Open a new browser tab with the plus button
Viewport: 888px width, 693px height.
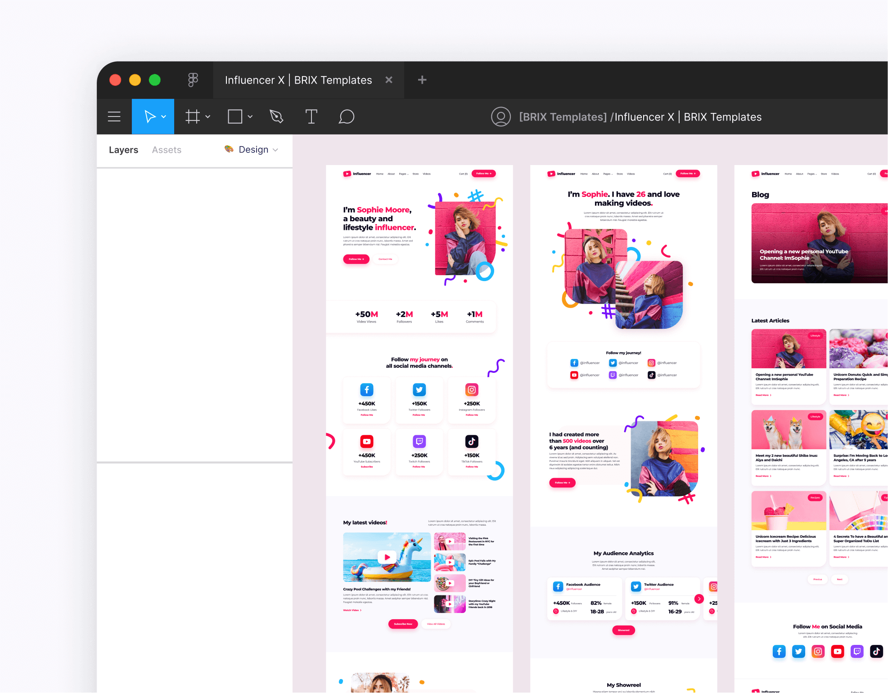(422, 80)
